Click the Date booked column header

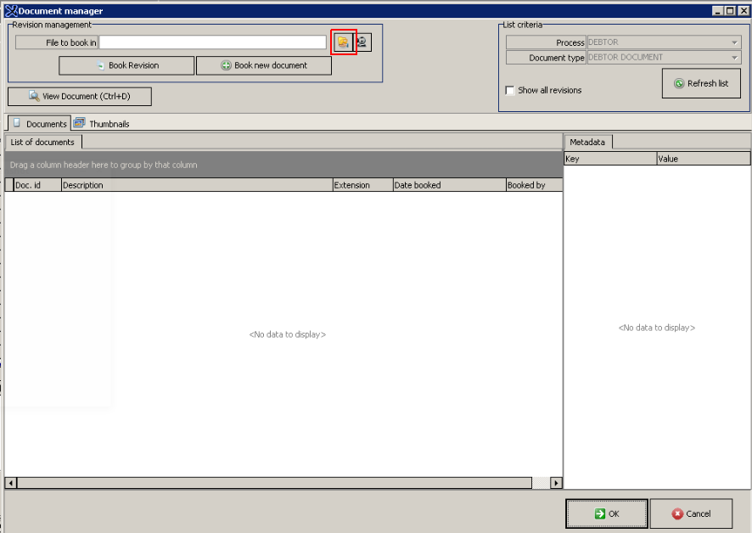[449, 185]
